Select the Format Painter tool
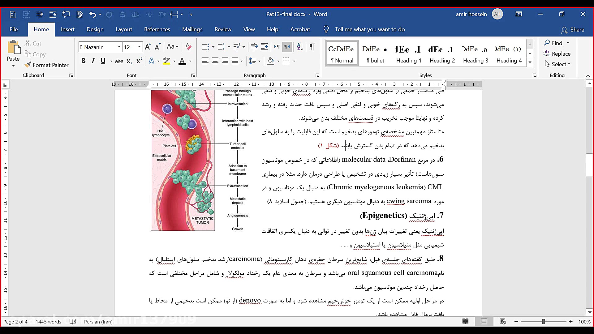Image resolution: width=594 pixels, height=334 pixels. (47, 65)
